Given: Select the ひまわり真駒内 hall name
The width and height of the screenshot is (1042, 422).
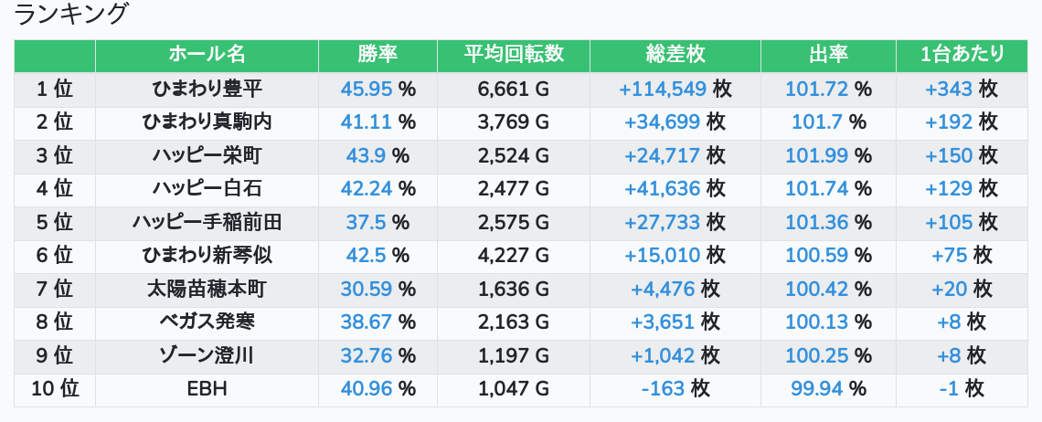Looking at the screenshot, I should pos(207,122).
